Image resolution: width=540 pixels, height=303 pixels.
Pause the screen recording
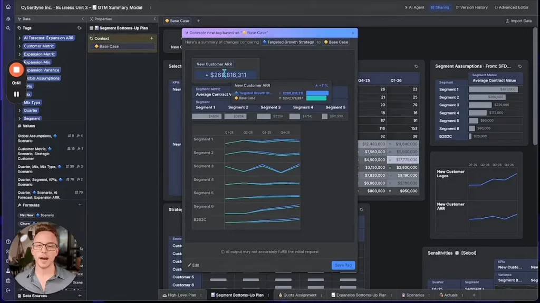pyautogui.click(x=16, y=94)
